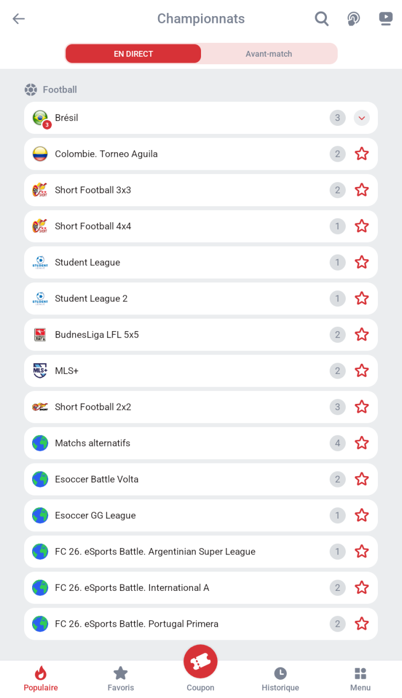Toggle favorite star for MLS+

point(362,371)
